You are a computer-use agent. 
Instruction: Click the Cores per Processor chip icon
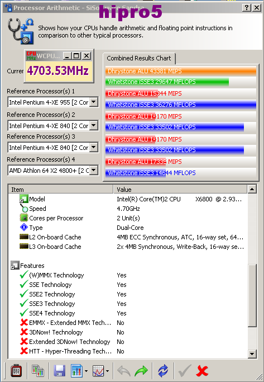click(24, 218)
